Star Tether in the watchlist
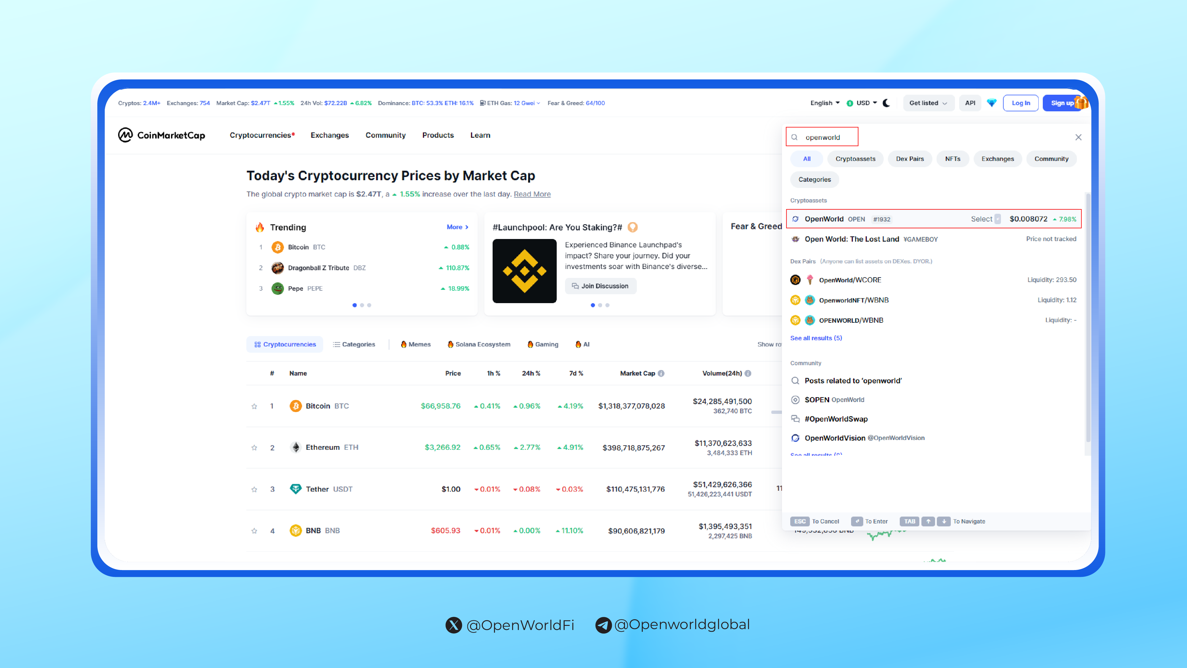 [x=254, y=489]
